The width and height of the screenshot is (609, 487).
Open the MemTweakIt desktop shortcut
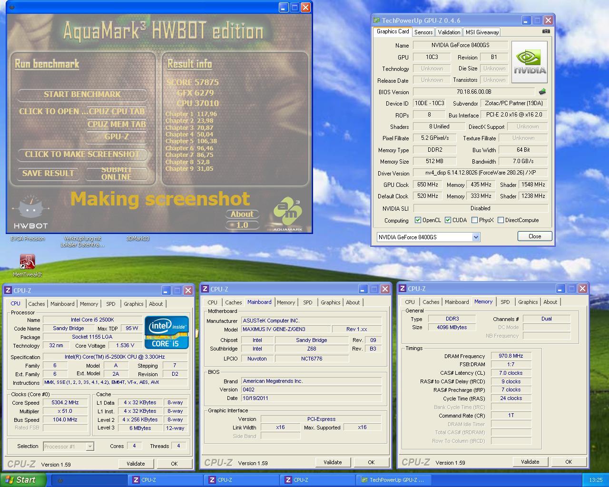coord(27,266)
